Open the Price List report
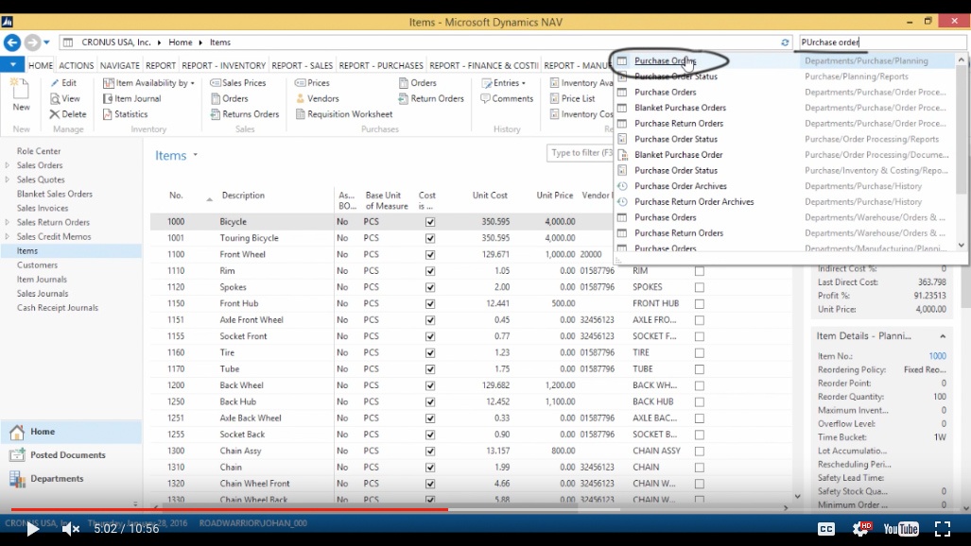 572,98
